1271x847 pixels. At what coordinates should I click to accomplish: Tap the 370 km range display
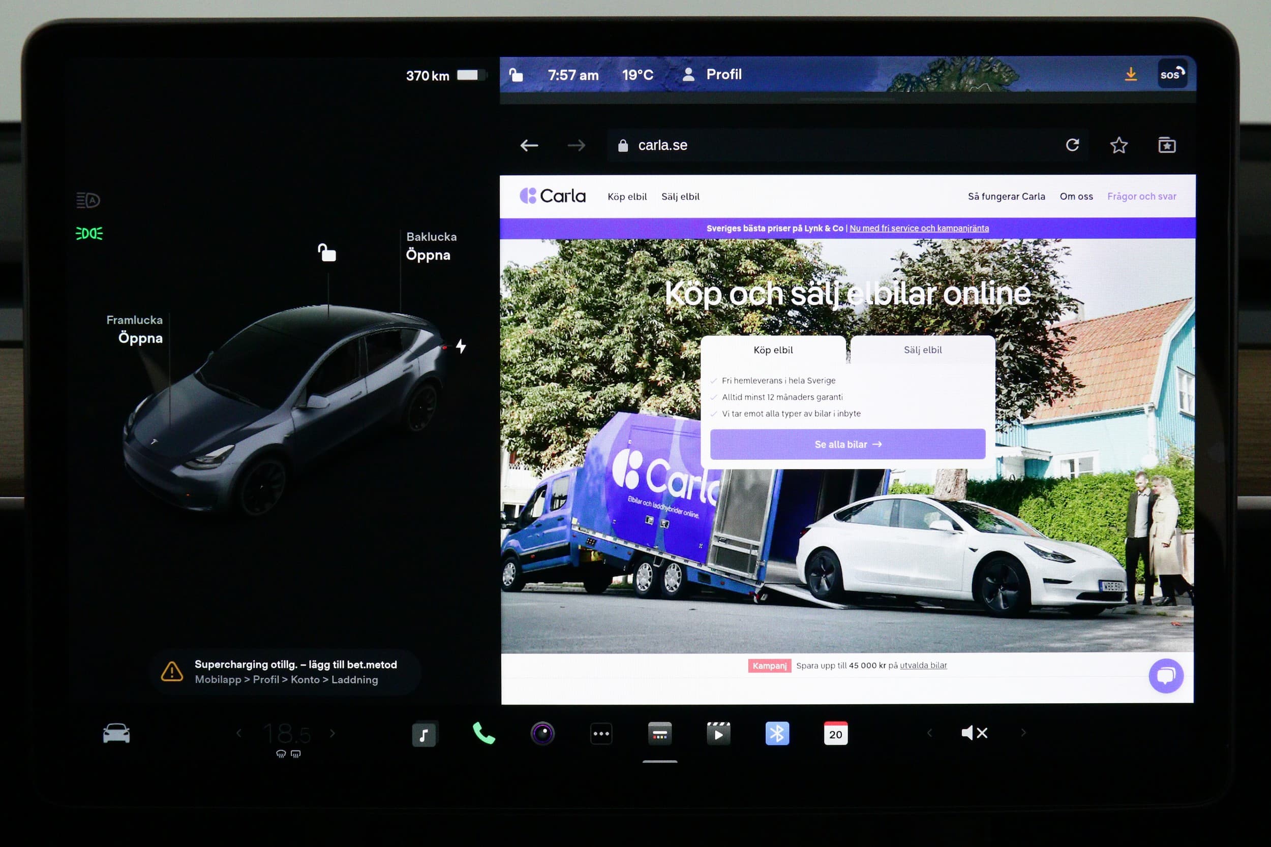click(428, 76)
